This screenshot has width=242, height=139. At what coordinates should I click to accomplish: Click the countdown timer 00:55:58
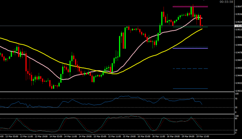tap(227, 2)
